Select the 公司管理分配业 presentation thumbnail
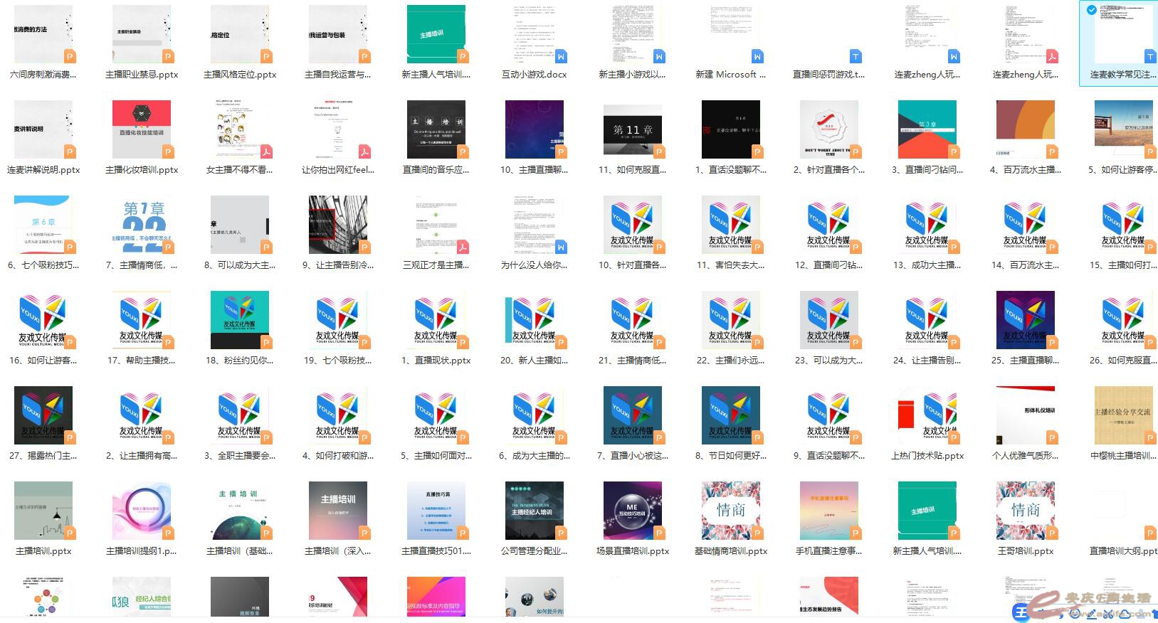 535,511
